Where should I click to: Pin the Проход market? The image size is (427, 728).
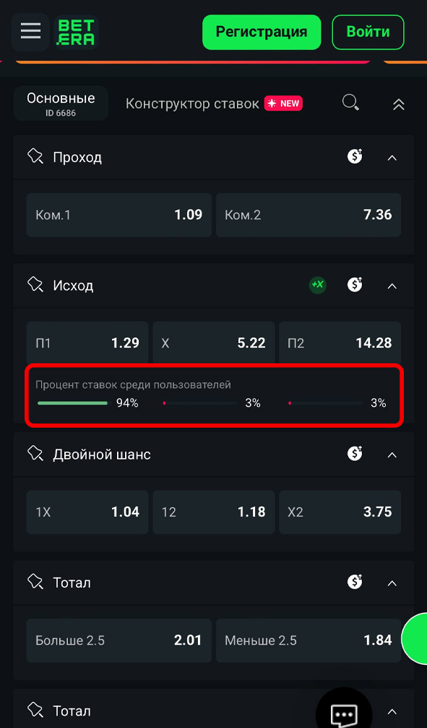(x=35, y=157)
